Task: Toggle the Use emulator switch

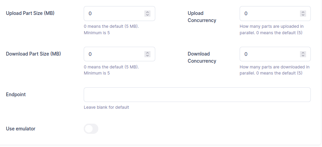Action: (91, 129)
